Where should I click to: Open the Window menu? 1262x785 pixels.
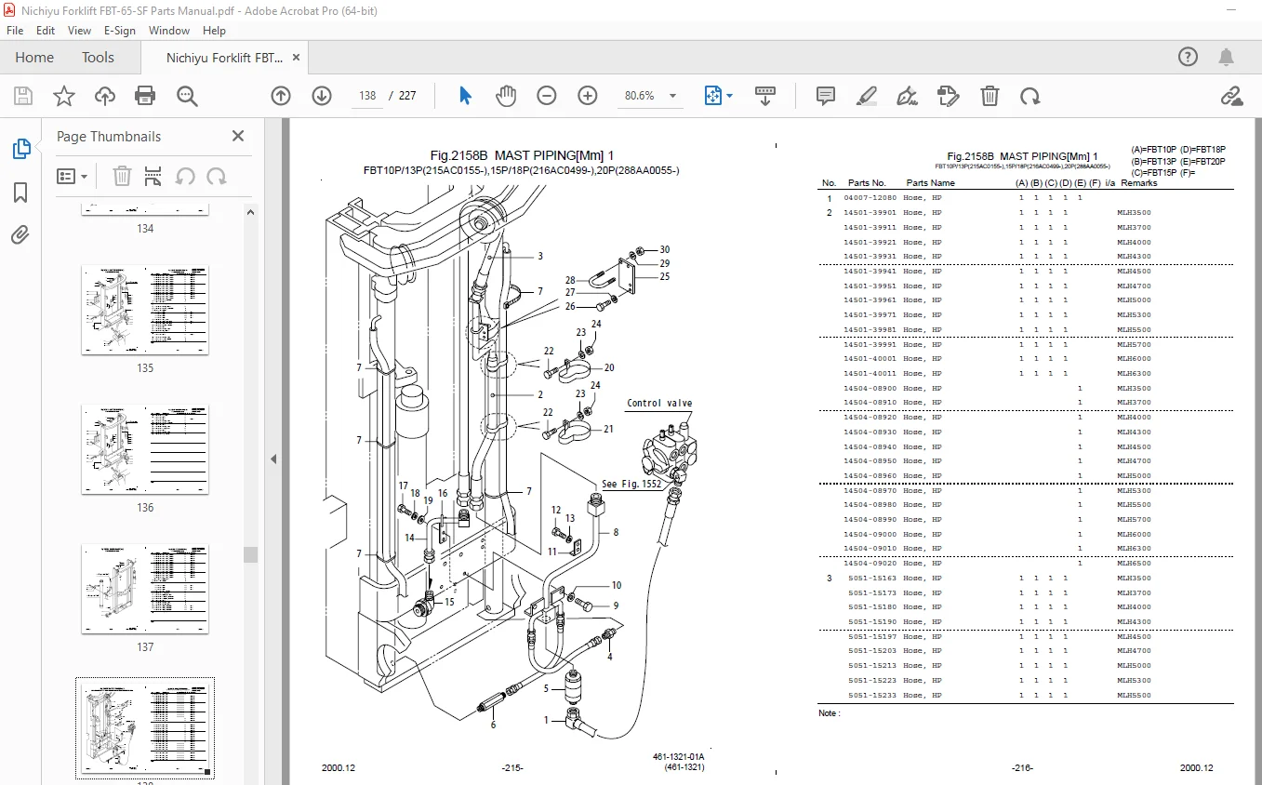coord(169,31)
